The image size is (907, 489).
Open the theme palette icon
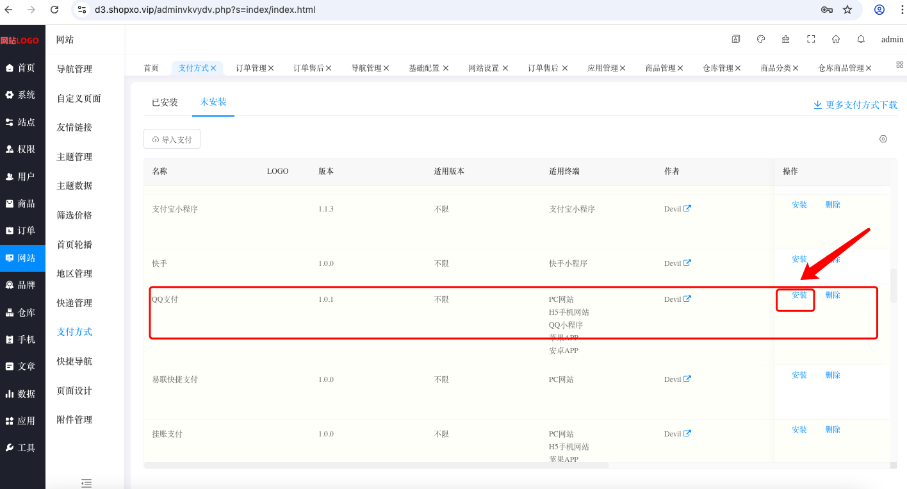point(761,39)
